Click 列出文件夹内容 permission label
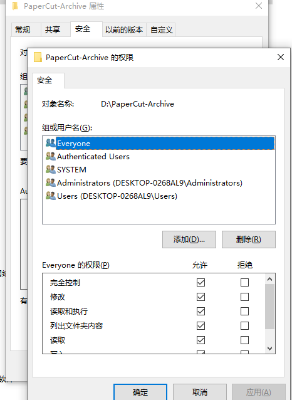 [76, 326]
